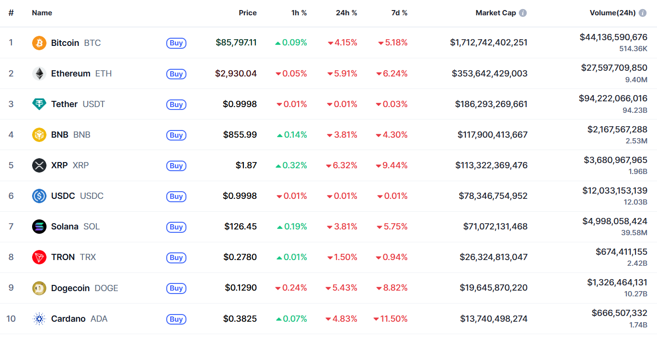Screen dimensions: 657x337
Task: Click the BNB coin logo
Action: (x=39, y=134)
